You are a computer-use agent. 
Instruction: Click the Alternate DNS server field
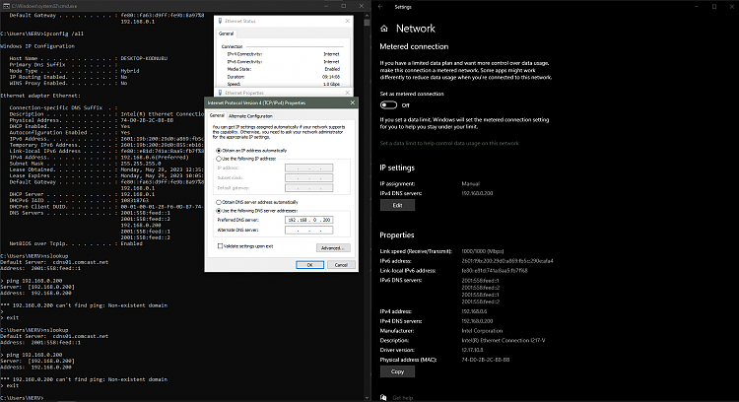(311, 230)
